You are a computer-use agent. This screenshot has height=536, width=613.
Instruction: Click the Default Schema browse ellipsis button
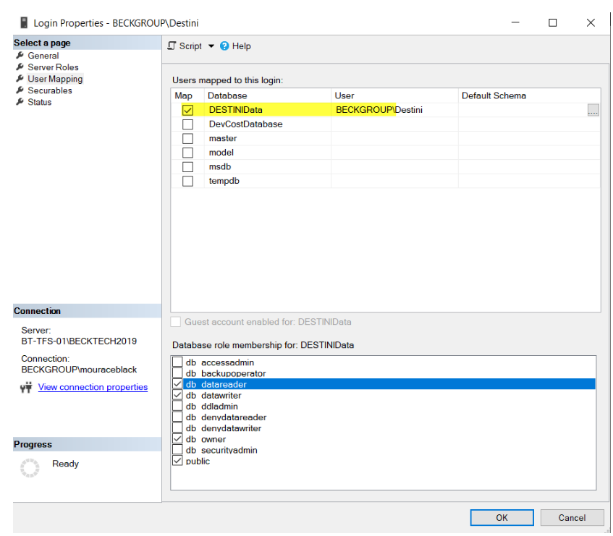[593, 109]
